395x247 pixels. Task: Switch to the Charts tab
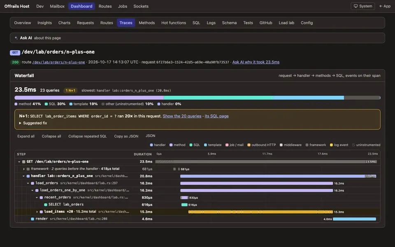click(64, 23)
